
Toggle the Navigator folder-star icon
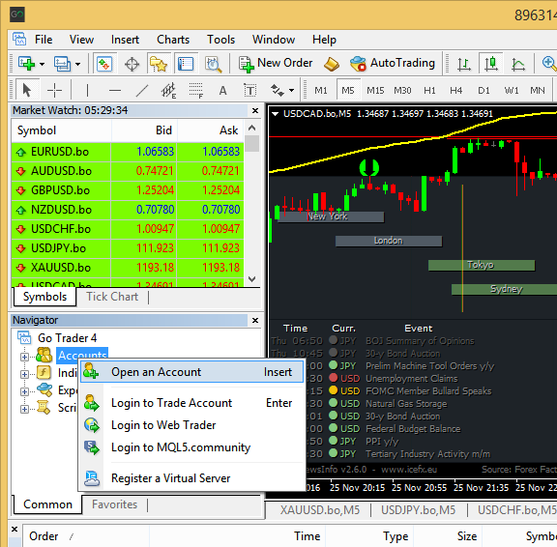click(x=159, y=64)
